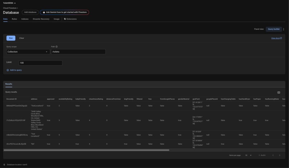Go to the next results page
Image resolution: width=289 pixels, height=168 pixels.
(280, 156)
